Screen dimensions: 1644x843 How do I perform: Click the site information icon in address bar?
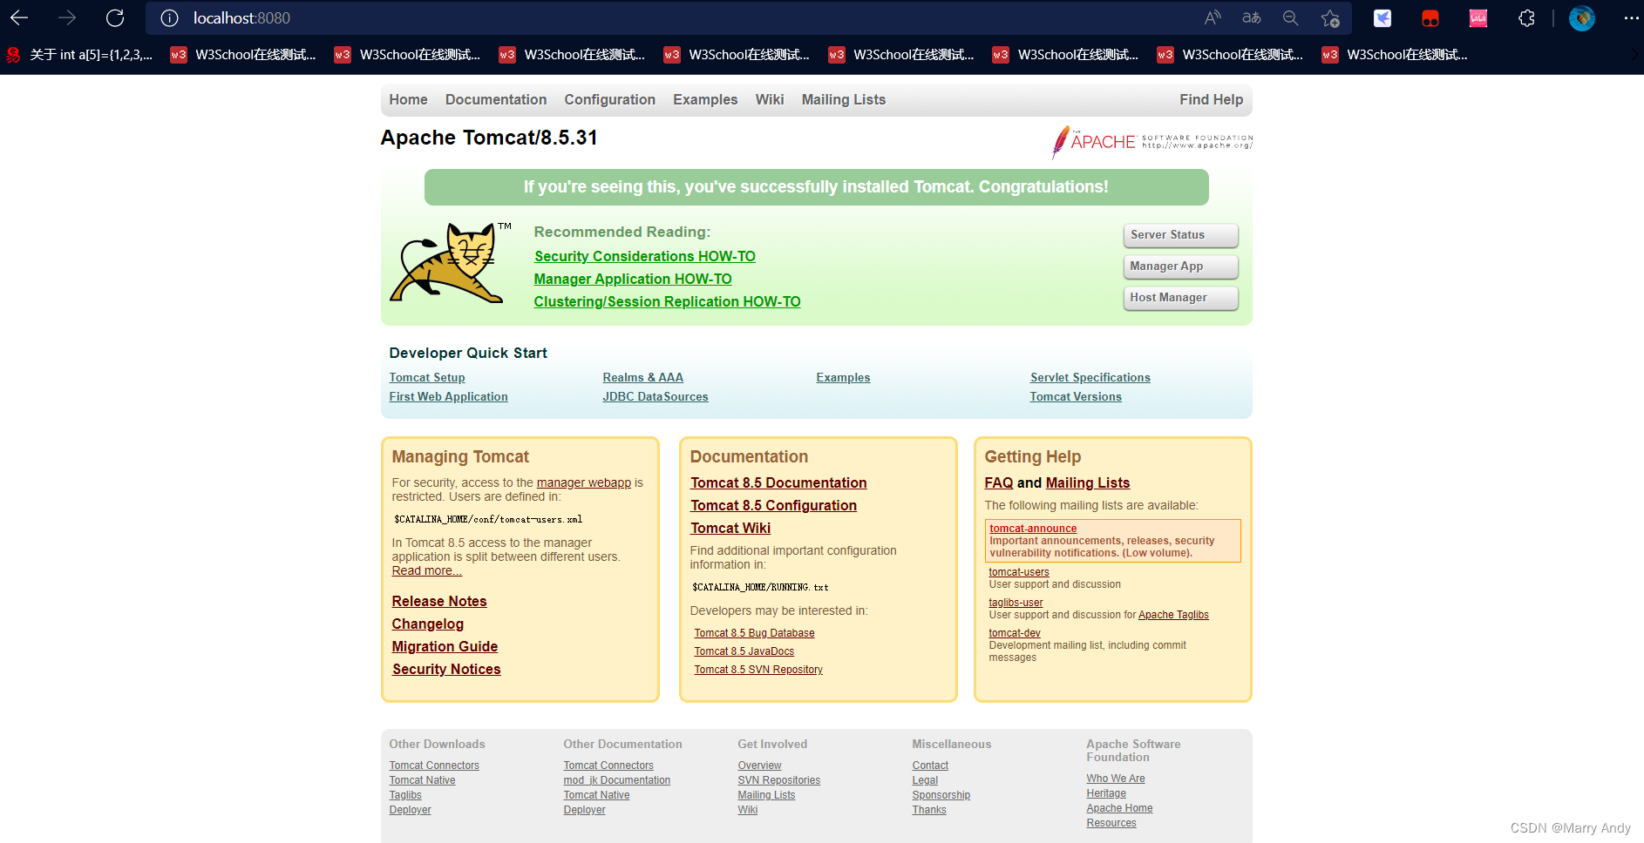click(x=170, y=18)
